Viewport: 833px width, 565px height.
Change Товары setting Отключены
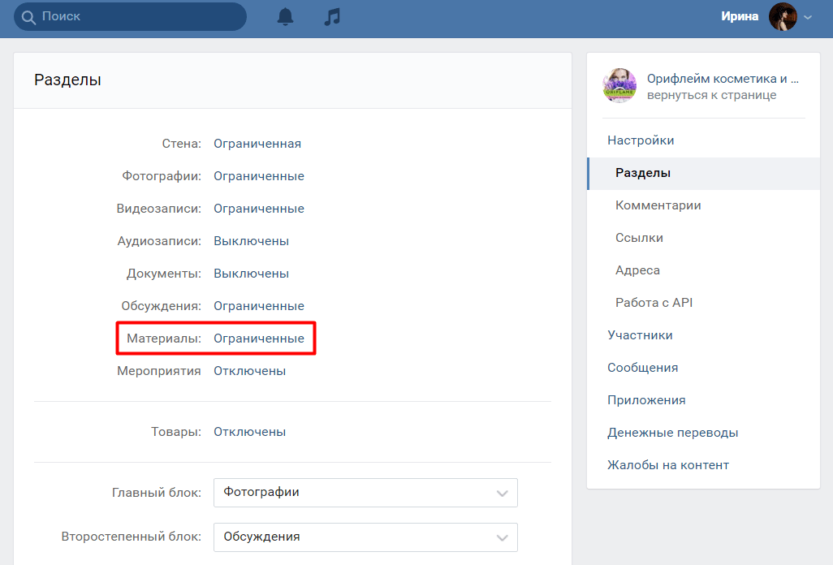249,432
